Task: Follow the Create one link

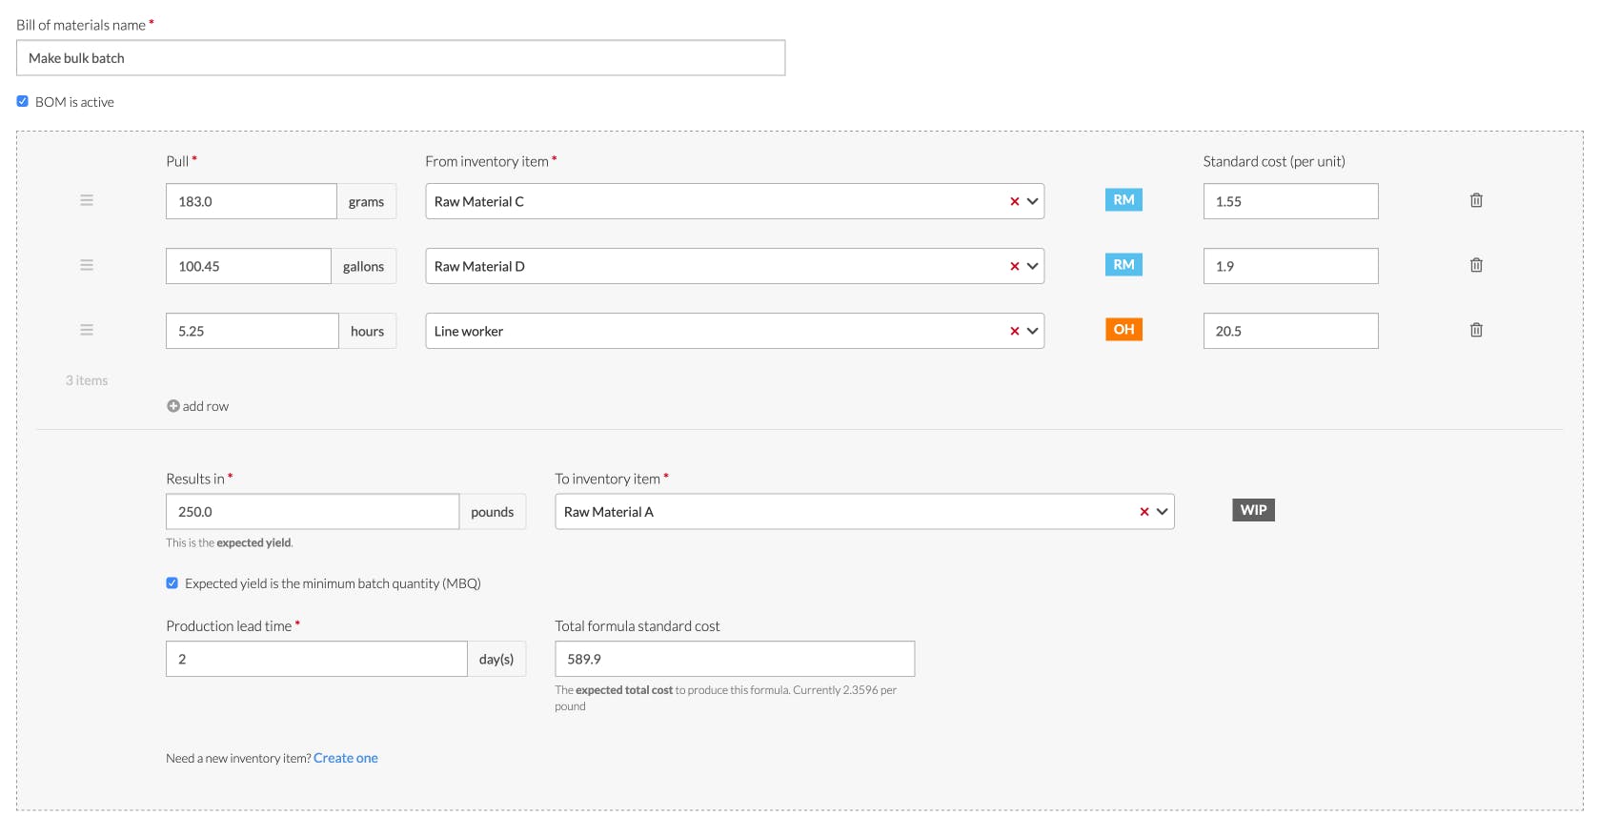Action: point(346,758)
